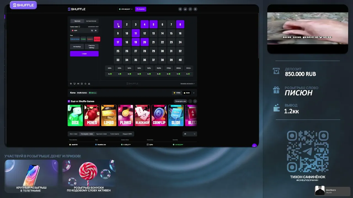353x198 pixels.
Task: Click the Clear Table button
Action: pyautogui.click(x=92, y=46)
